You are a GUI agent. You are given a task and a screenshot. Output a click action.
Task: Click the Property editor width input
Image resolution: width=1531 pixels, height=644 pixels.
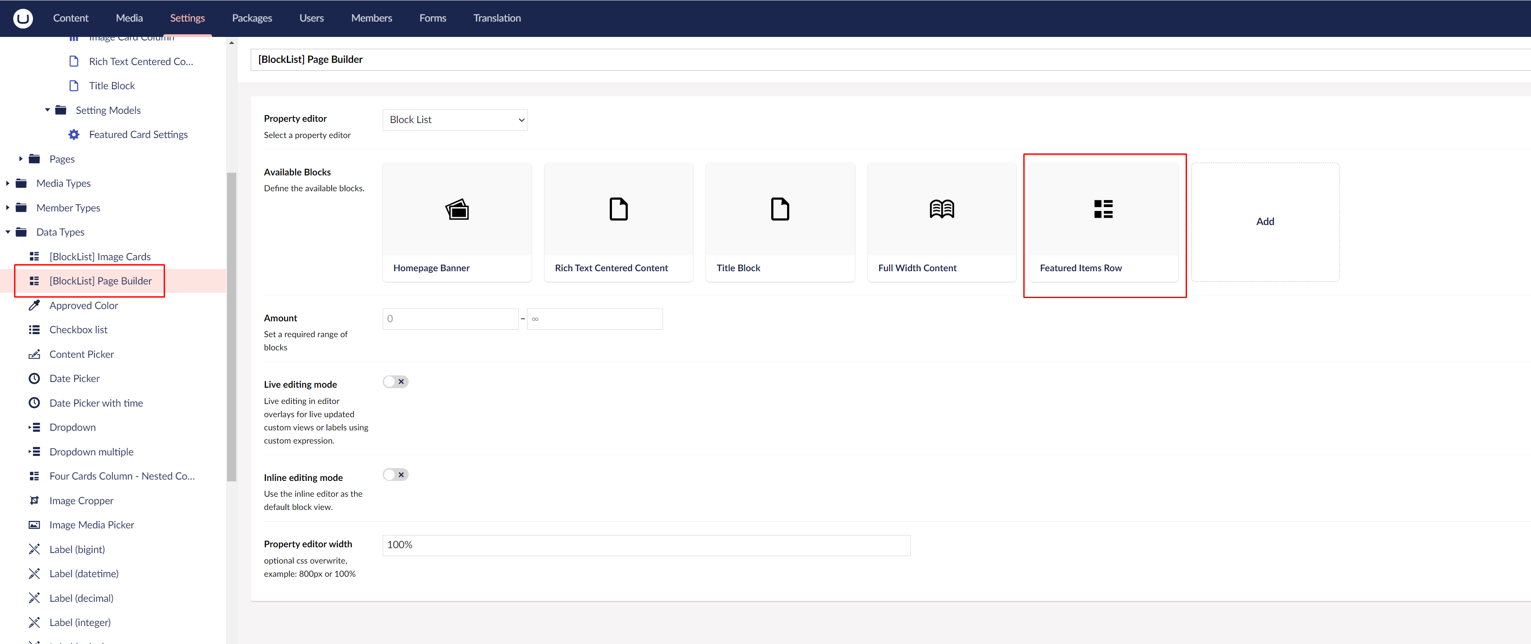click(x=646, y=545)
